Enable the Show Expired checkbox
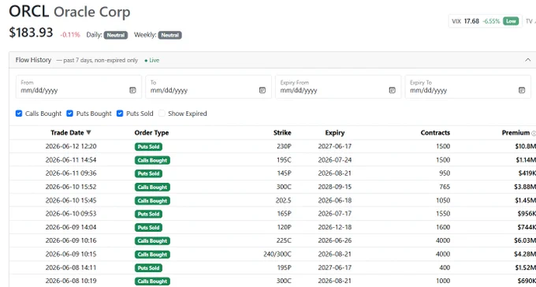The height and width of the screenshot is (287, 536). [x=162, y=114]
